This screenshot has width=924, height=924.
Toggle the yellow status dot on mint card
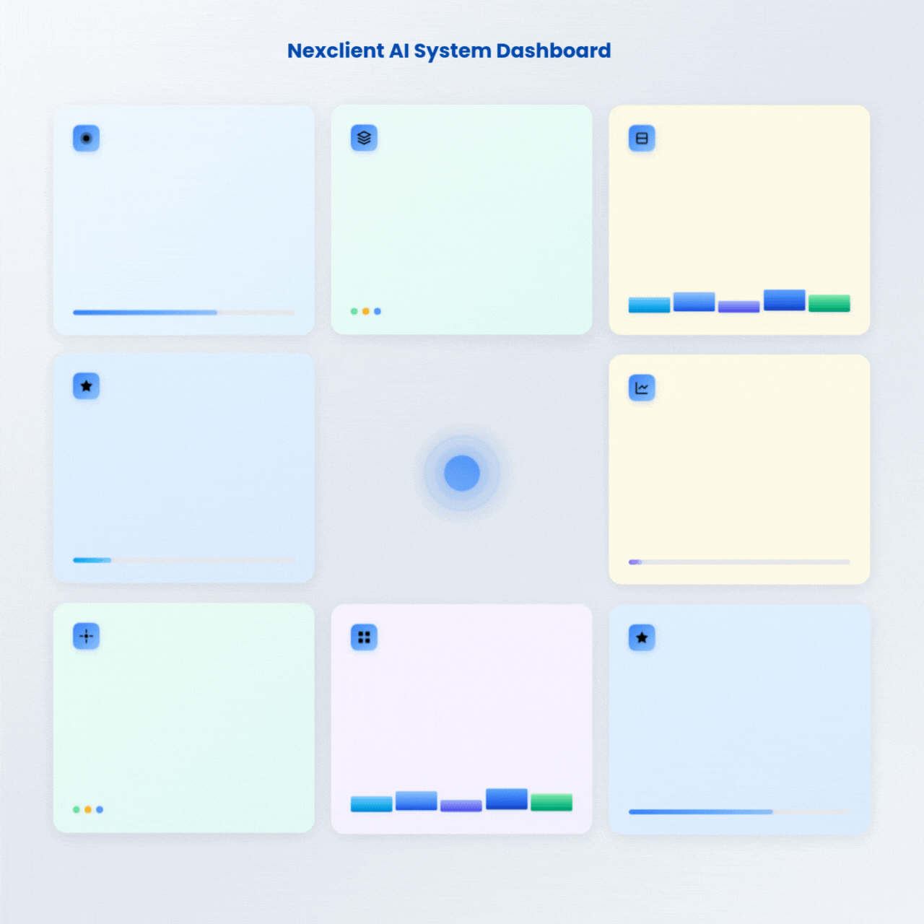[x=365, y=310]
